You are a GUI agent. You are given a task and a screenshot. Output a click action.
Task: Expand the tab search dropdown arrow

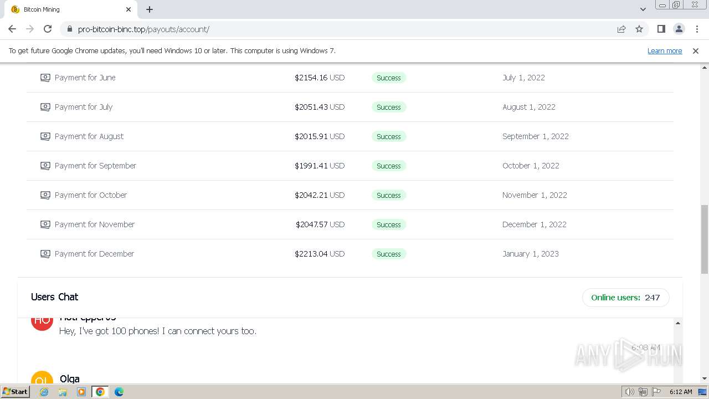pyautogui.click(x=643, y=9)
